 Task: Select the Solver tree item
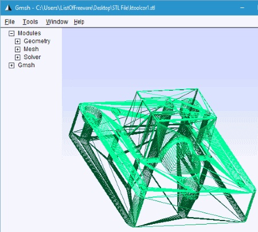coord(32,57)
